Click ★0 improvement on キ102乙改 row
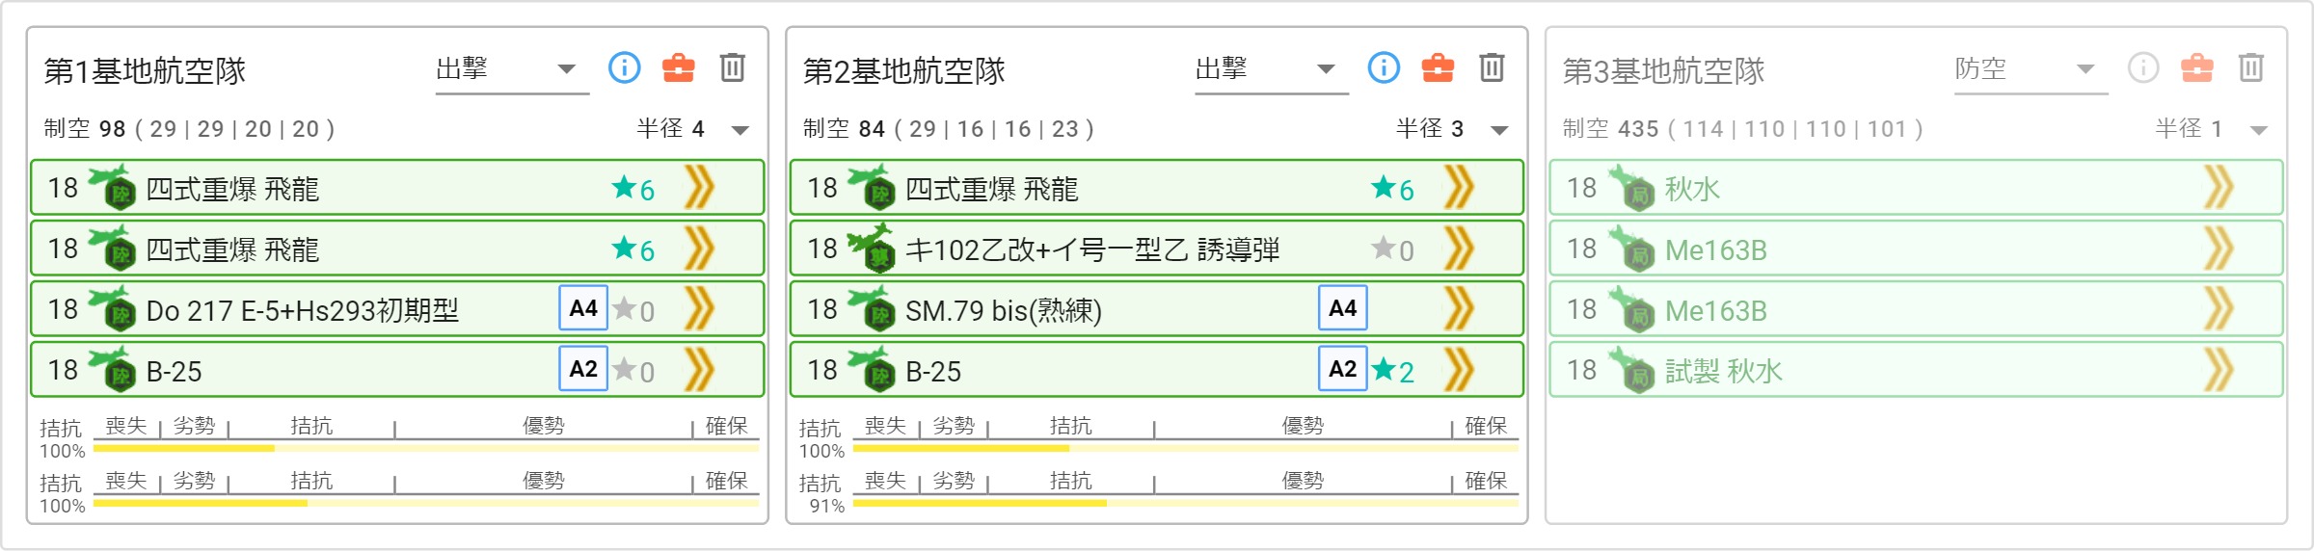The width and height of the screenshot is (2314, 551). [1393, 249]
